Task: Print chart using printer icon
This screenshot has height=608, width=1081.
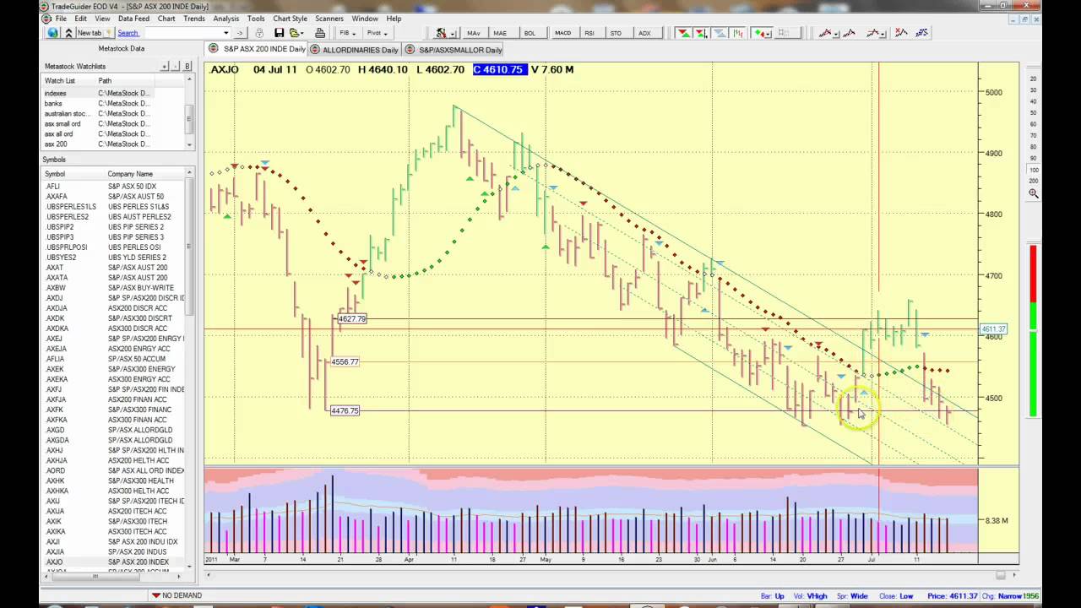Action: 320,33
